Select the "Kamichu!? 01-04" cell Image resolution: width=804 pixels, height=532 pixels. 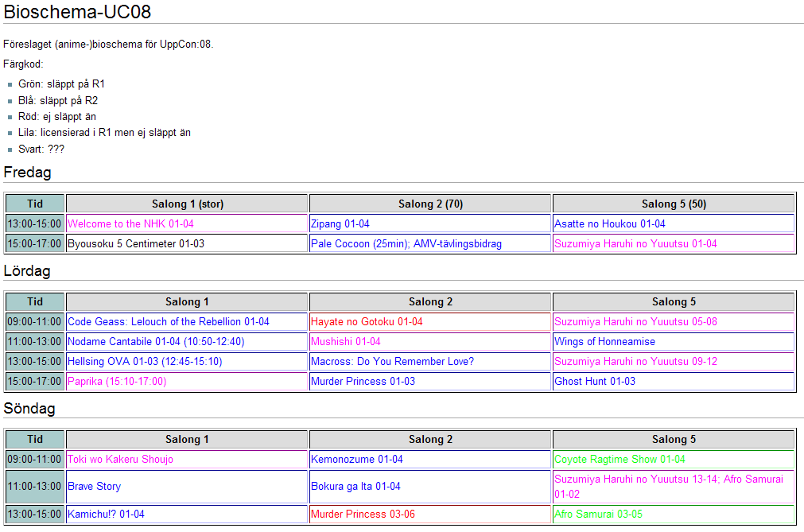click(x=187, y=514)
